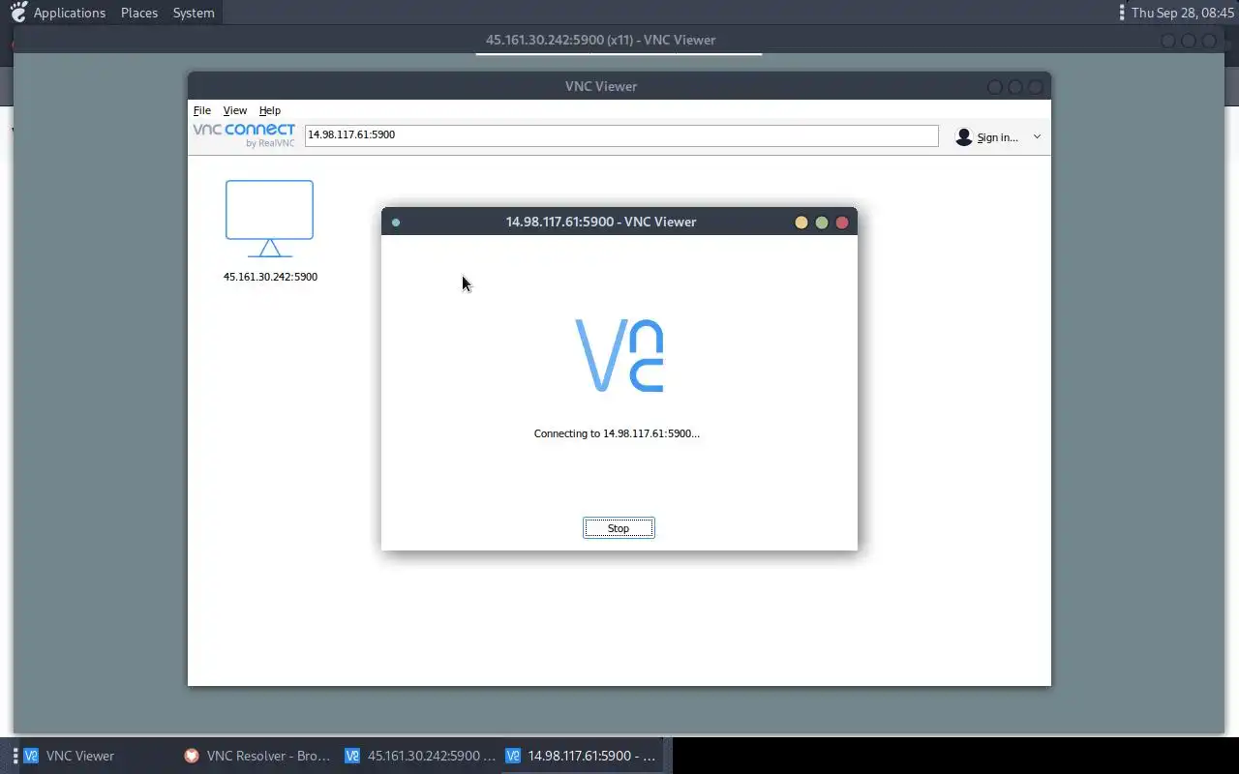This screenshot has height=774, width=1239.
Task: Focus the VNC server address field
Action: point(621,135)
